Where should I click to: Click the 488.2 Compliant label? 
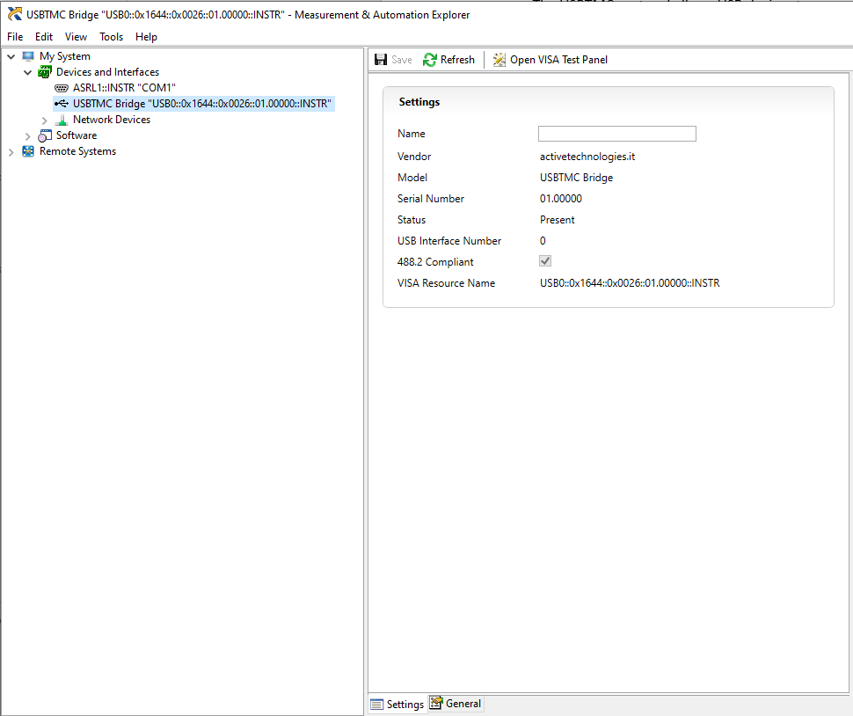pos(435,262)
